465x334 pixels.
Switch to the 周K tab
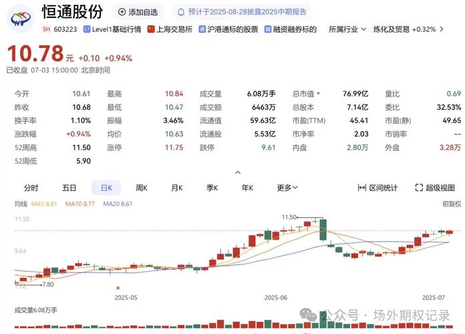coord(142,188)
